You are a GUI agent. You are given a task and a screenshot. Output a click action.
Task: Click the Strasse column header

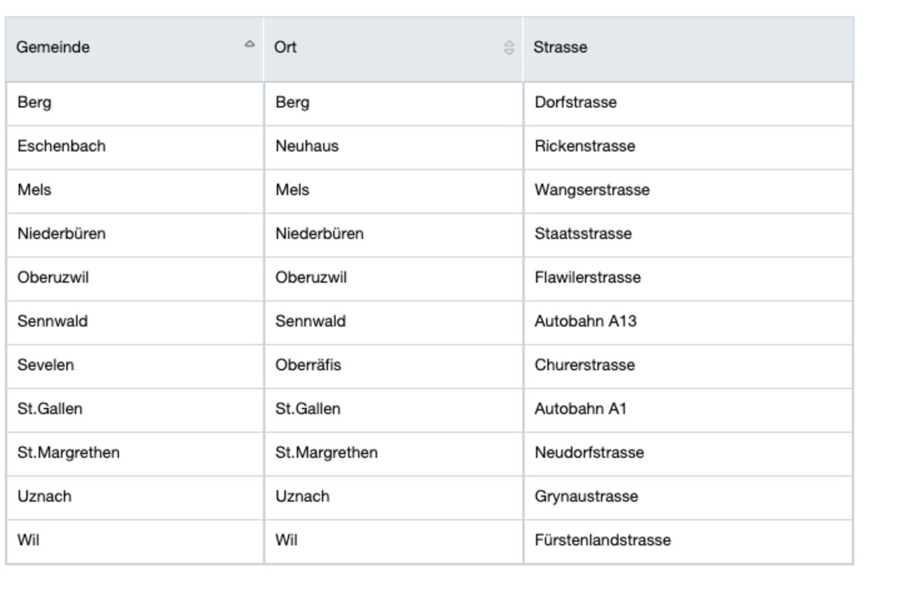point(561,47)
